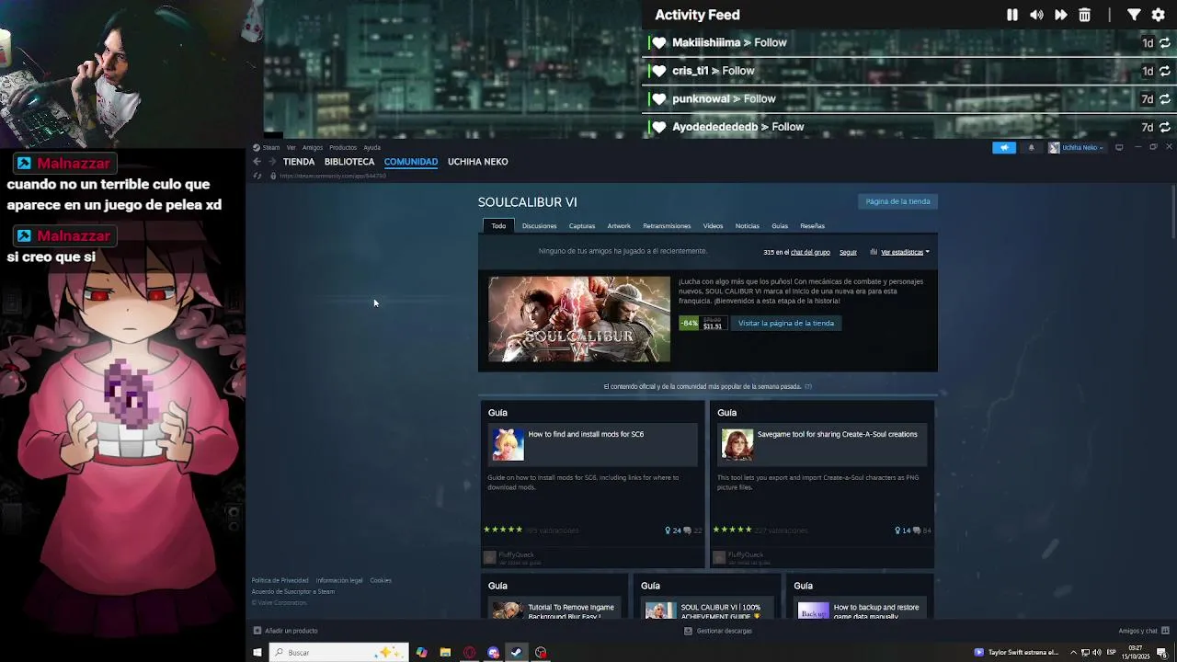Screen dimensions: 1177x662
Task: Skip alert with the fast-forward icon
Action: click(1060, 15)
